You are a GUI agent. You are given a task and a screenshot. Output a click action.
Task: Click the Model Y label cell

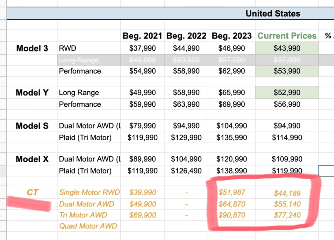(x=32, y=92)
